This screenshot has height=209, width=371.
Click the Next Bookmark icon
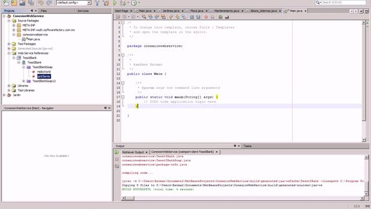(x=177, y=17)
